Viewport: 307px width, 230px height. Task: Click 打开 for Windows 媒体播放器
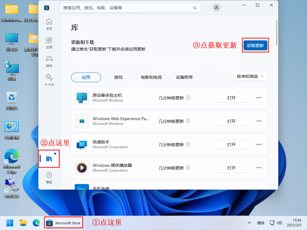point(231,168)
